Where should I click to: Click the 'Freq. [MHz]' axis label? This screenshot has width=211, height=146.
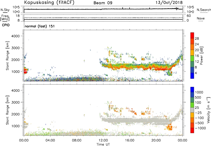[x=5, y=18]
